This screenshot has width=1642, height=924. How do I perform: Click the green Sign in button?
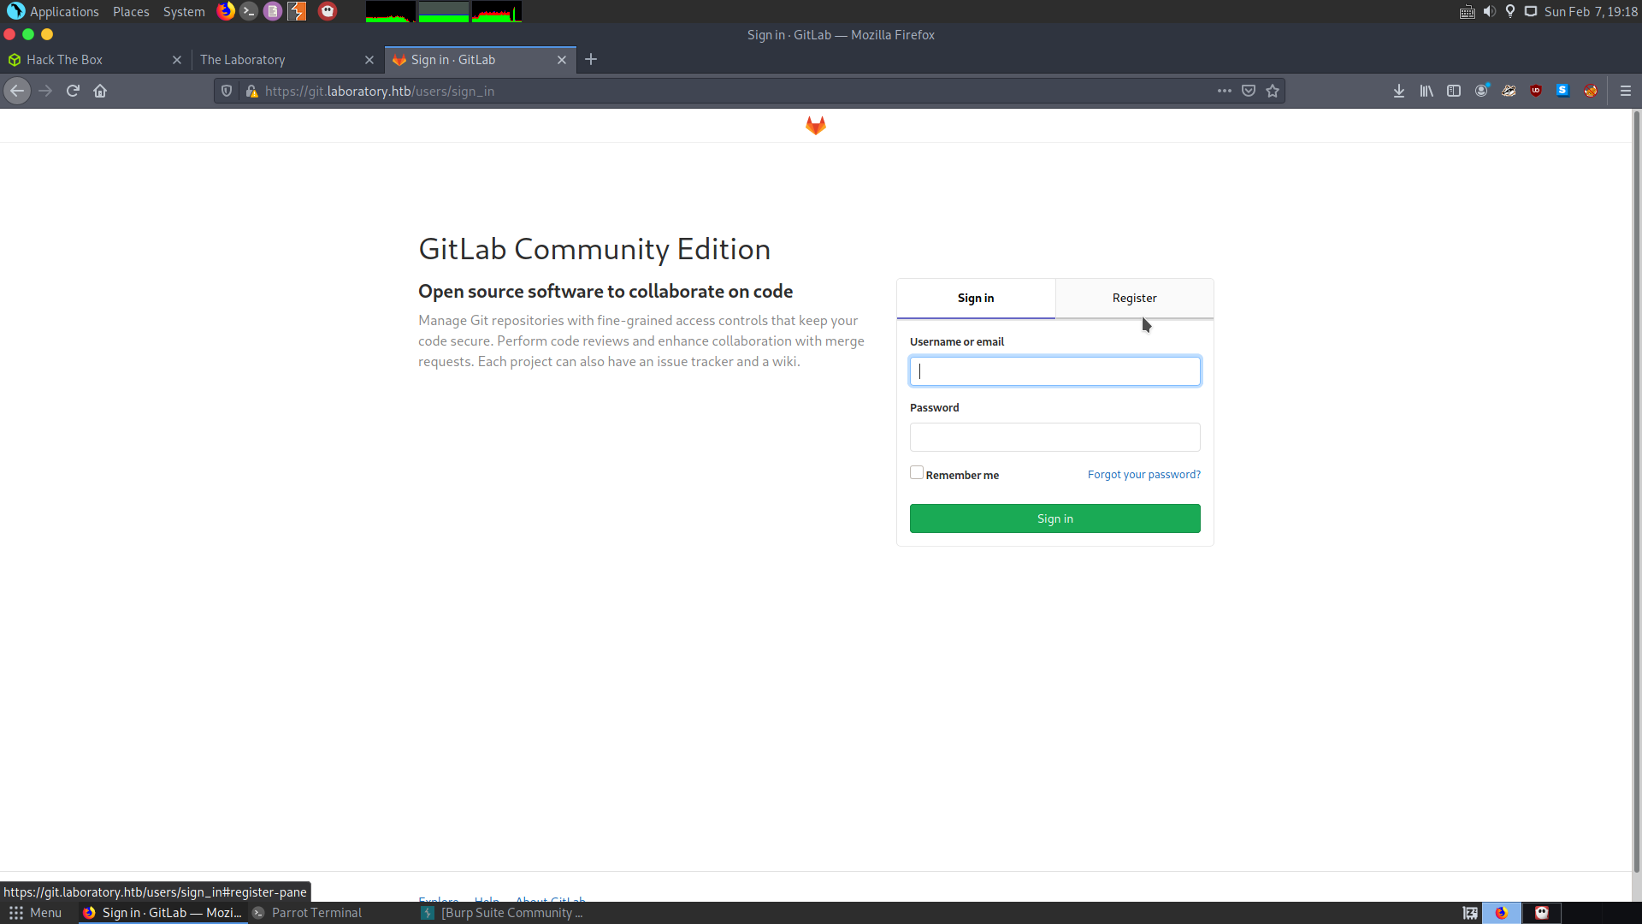(1054, 518)
